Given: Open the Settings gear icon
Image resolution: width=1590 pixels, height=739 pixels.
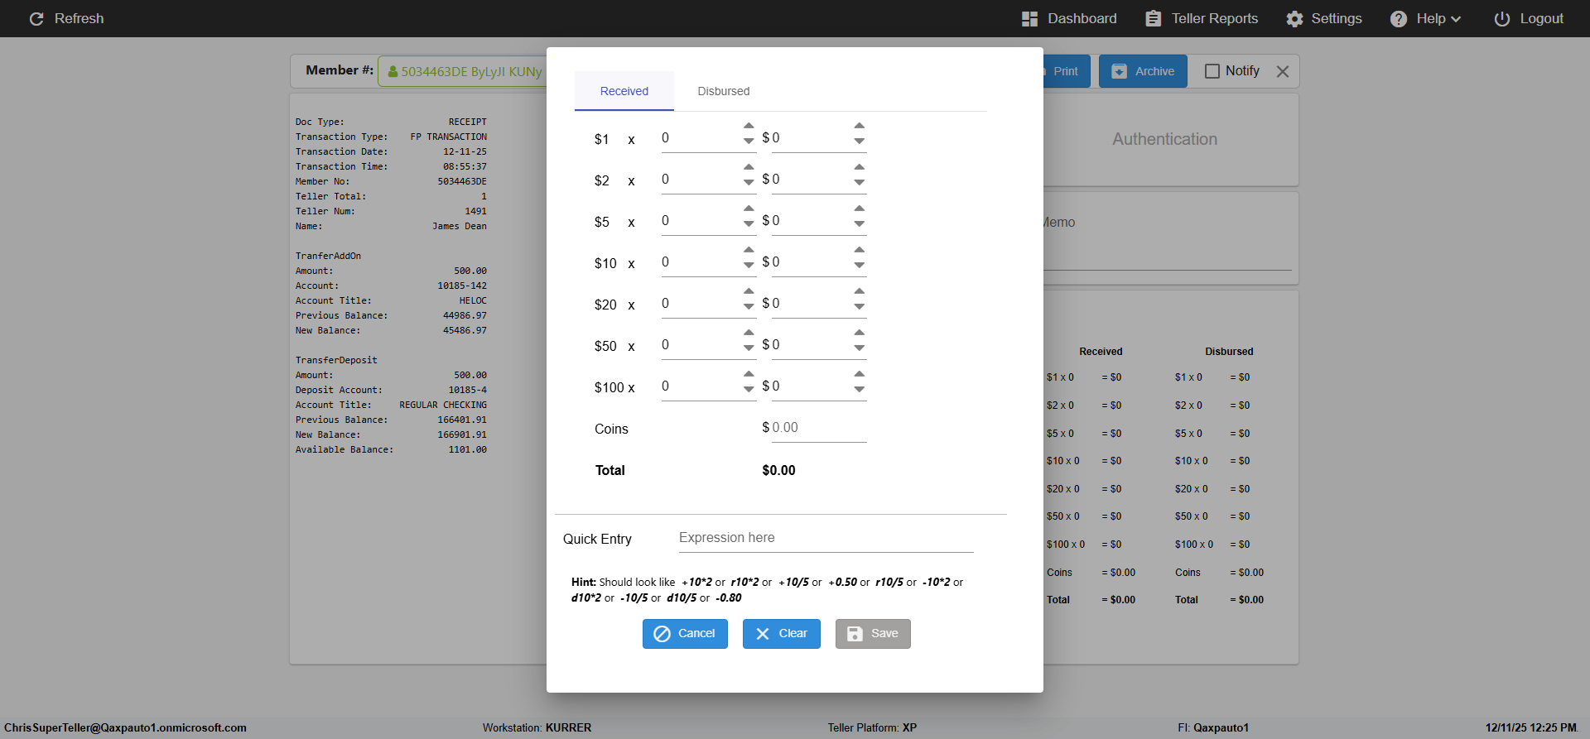Looking at the screenshot, I should [x=1294, y=19].
